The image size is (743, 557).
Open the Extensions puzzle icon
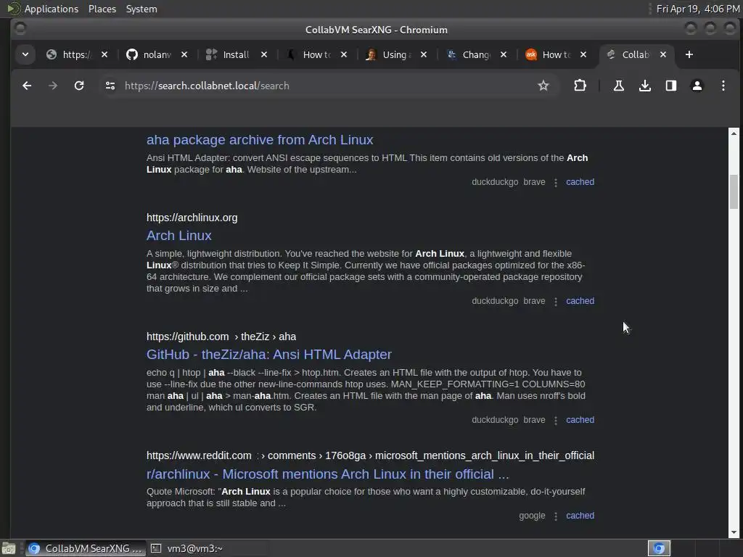coord(580,86)
